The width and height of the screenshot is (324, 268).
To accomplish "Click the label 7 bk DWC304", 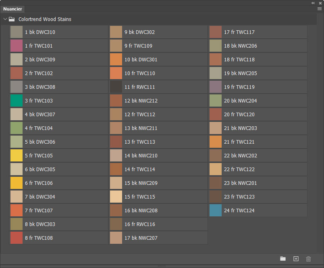I will pyautogui.click(x=40, y=197).
